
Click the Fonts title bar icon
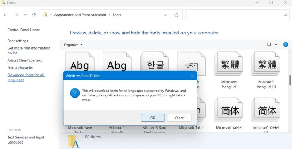click(x=3, y=3)
